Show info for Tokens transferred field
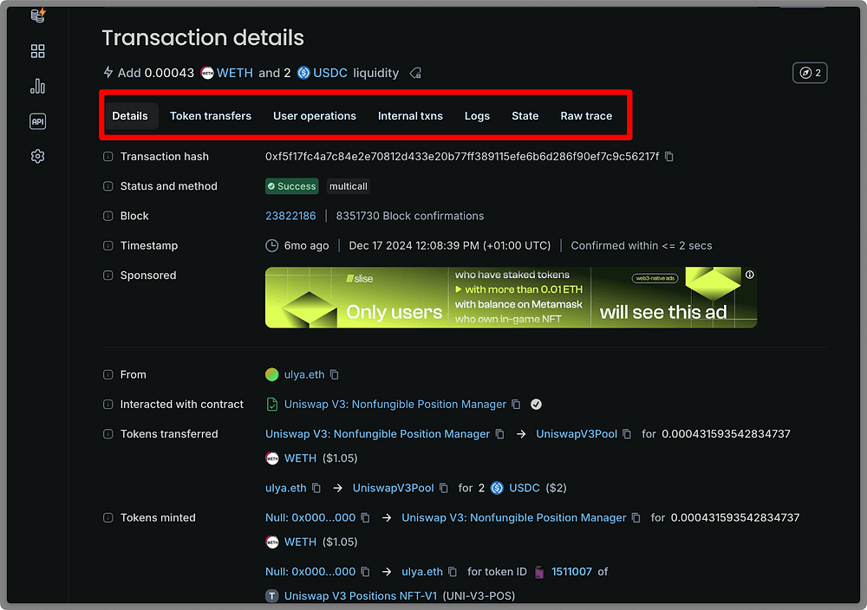The width and height of the screenshot is (867, 610). 108,434
